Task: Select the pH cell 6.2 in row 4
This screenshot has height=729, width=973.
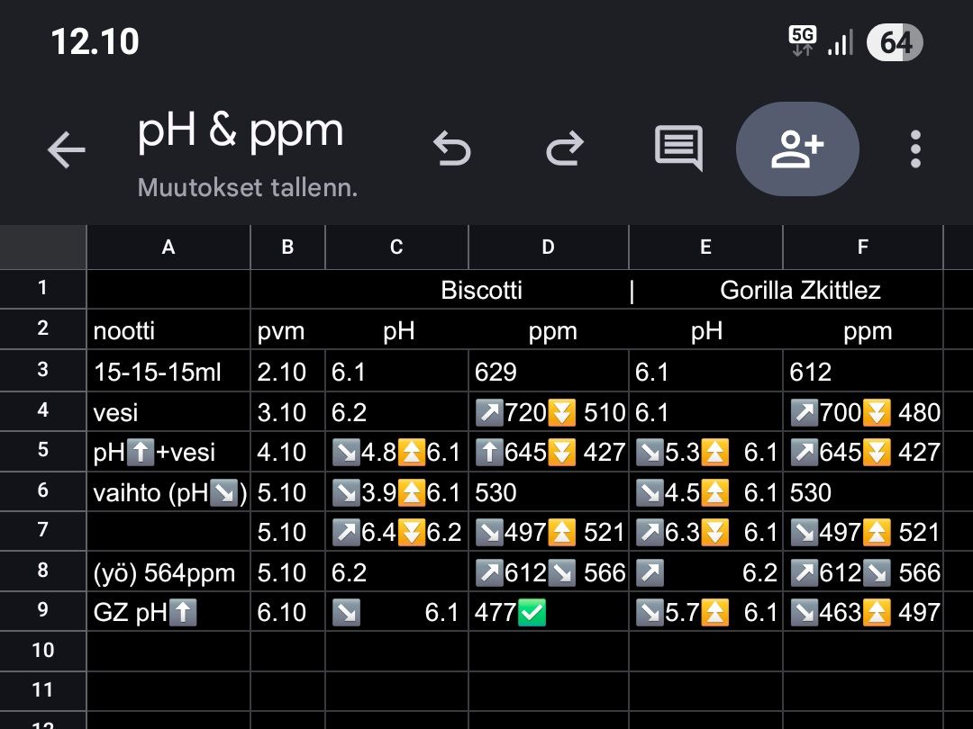Action: 396,411
